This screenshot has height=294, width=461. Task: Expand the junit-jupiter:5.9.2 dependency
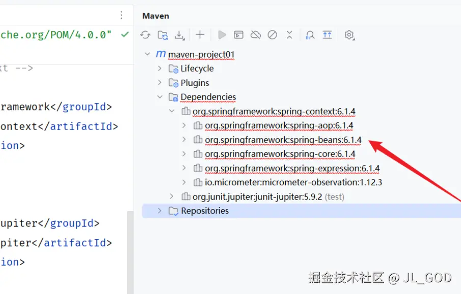pos(172,196)
